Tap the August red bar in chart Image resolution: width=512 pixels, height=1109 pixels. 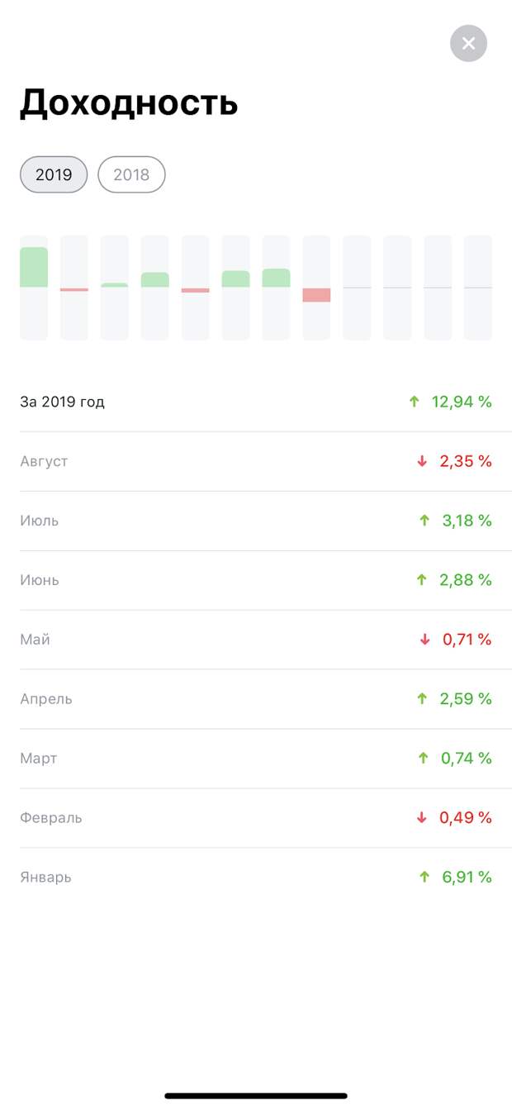pos(316,295)
